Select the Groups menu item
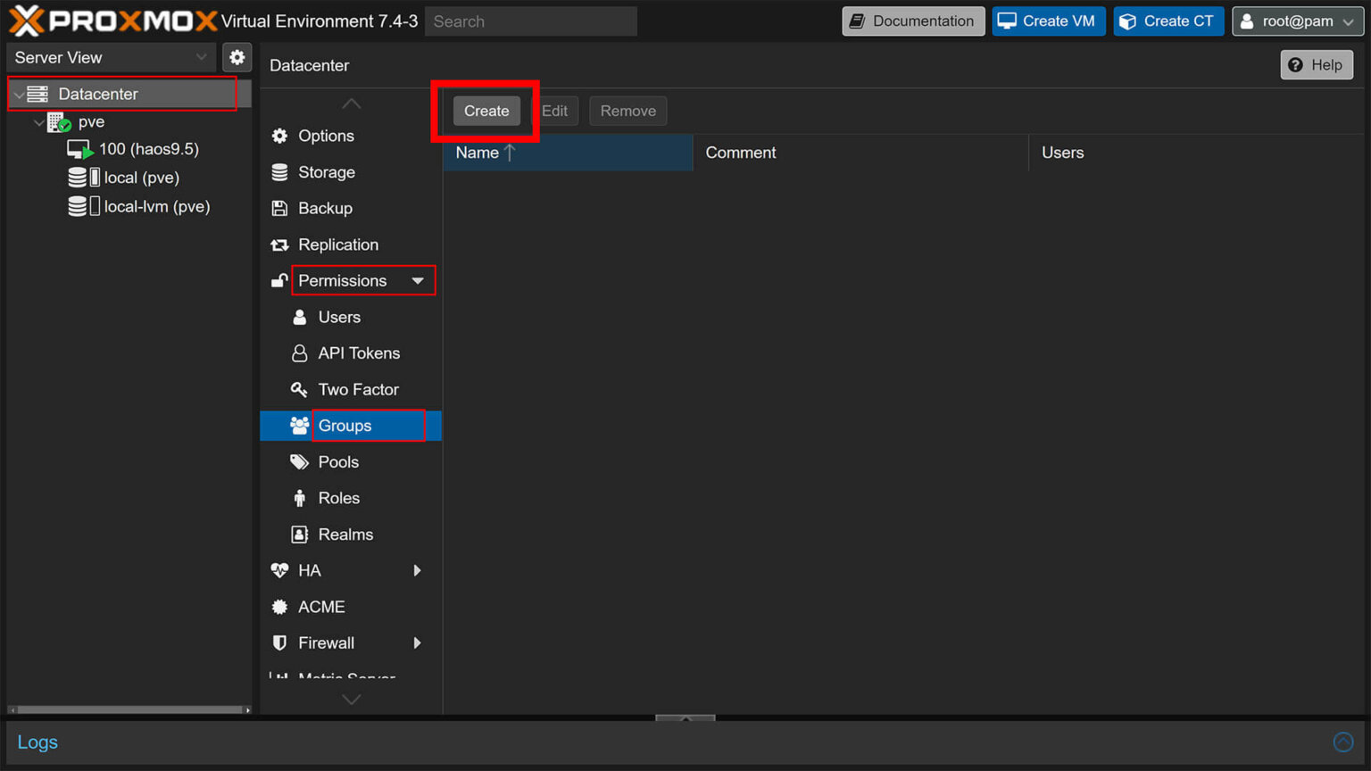Image resolution: width=1371 pixels, height=771 pixels. (351, 426)
